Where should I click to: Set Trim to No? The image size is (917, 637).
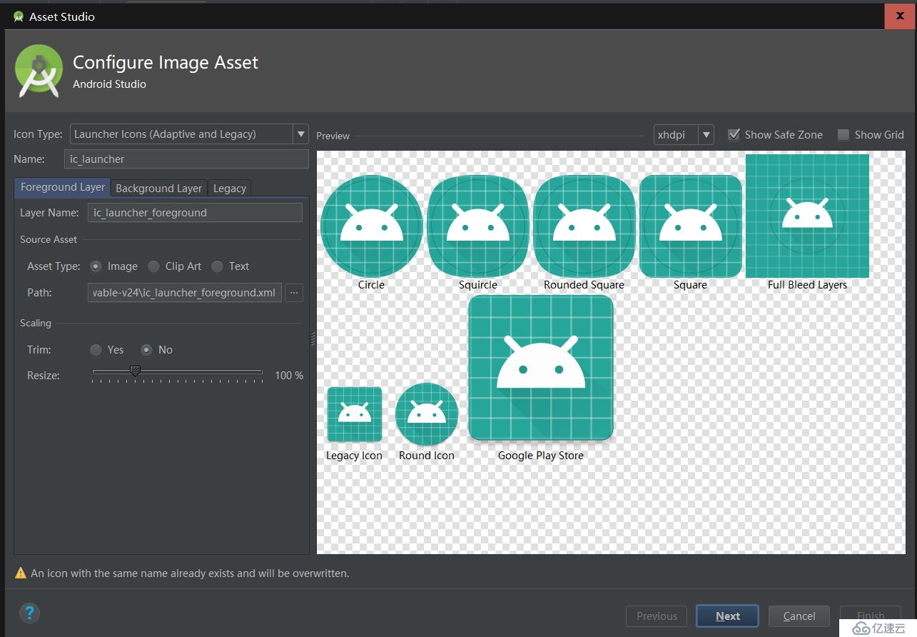tap(146, 350)
